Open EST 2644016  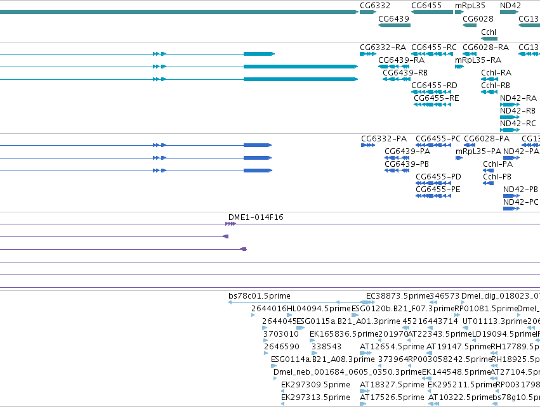coord(269,309)
